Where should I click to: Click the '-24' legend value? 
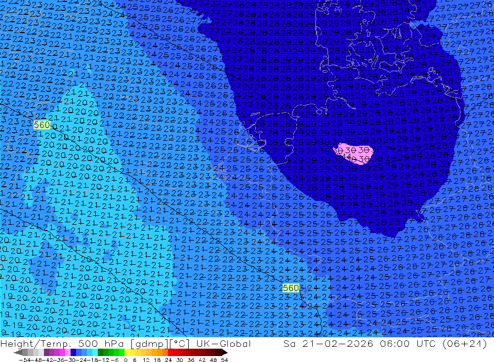[x=82, y=360]
